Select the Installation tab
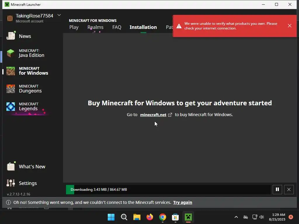Viewport: 299px width, 224px height. pyautogui.click(x=143, y=27)
